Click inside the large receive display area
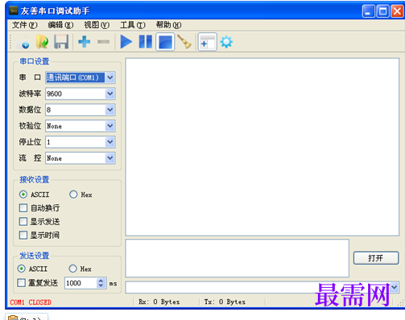The height and width of the screenshot is (320, 405). click(x=262, y=147)
